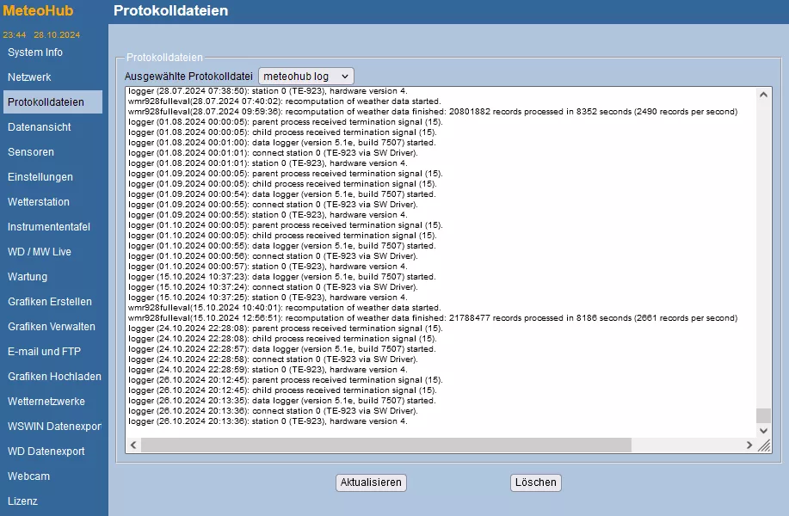Click log line 15.10.2024 10:37:23 data logger started
Image resolution: width=789 pixels, height=516 pixels.
click(282, 277)
